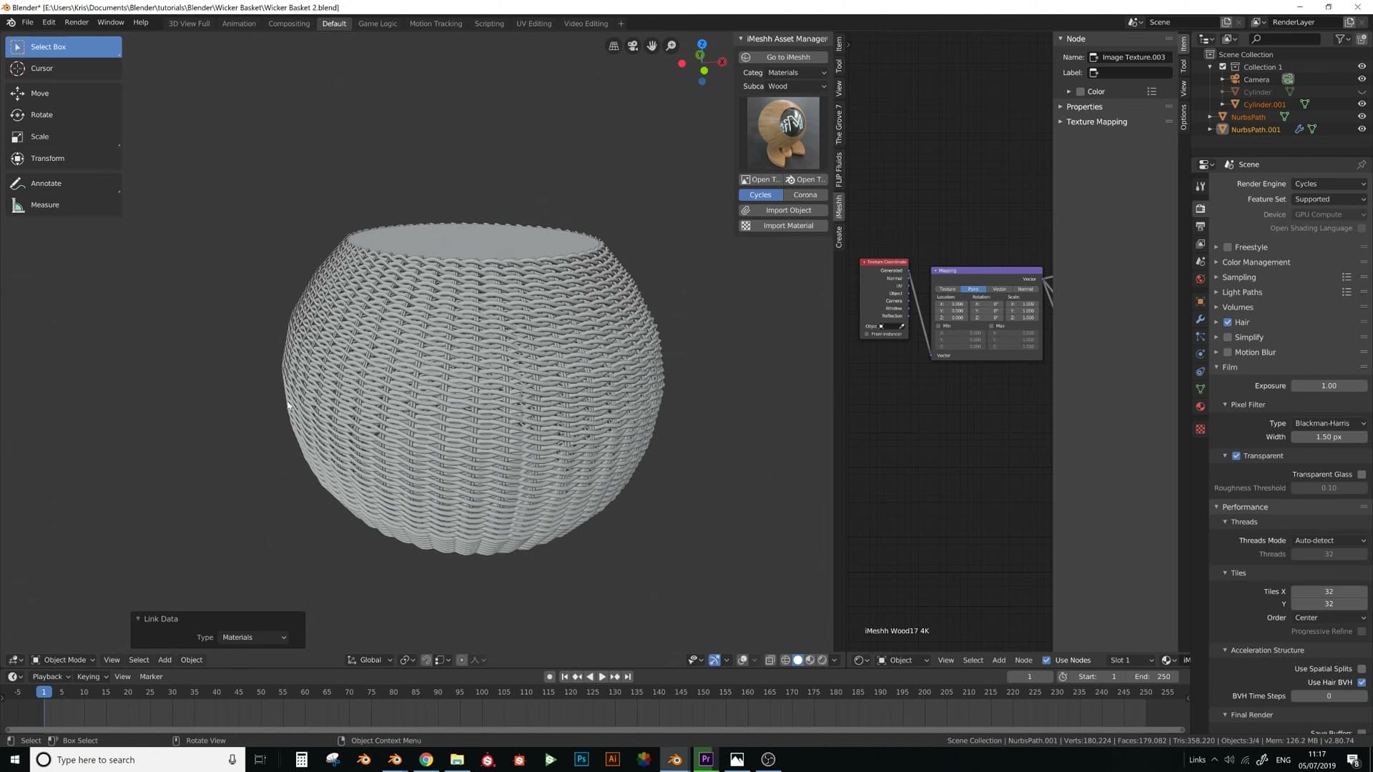Open the Threads Mode dropdown

(x=1329, y=540)
